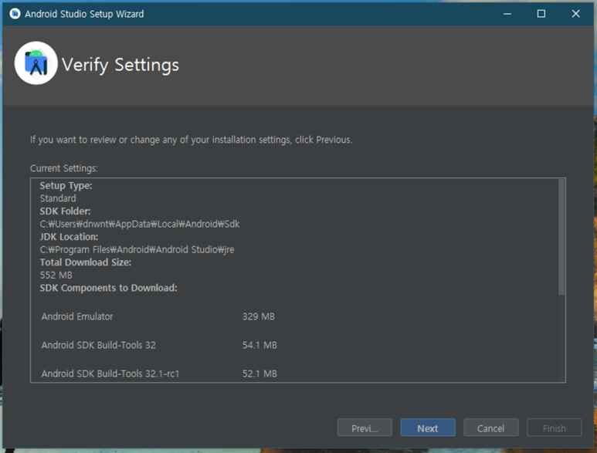Click the Verify Settings page title

(120, 65)
